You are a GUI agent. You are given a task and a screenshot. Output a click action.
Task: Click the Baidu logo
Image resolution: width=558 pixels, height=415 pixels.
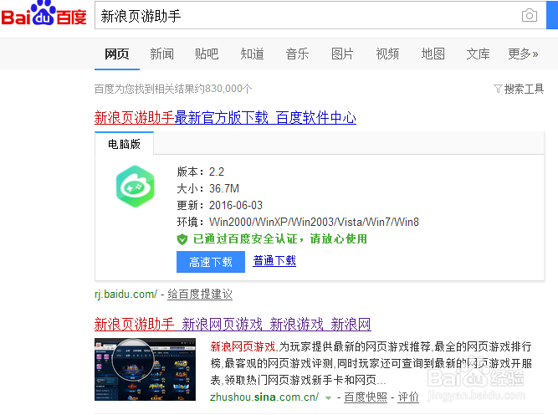44,13
